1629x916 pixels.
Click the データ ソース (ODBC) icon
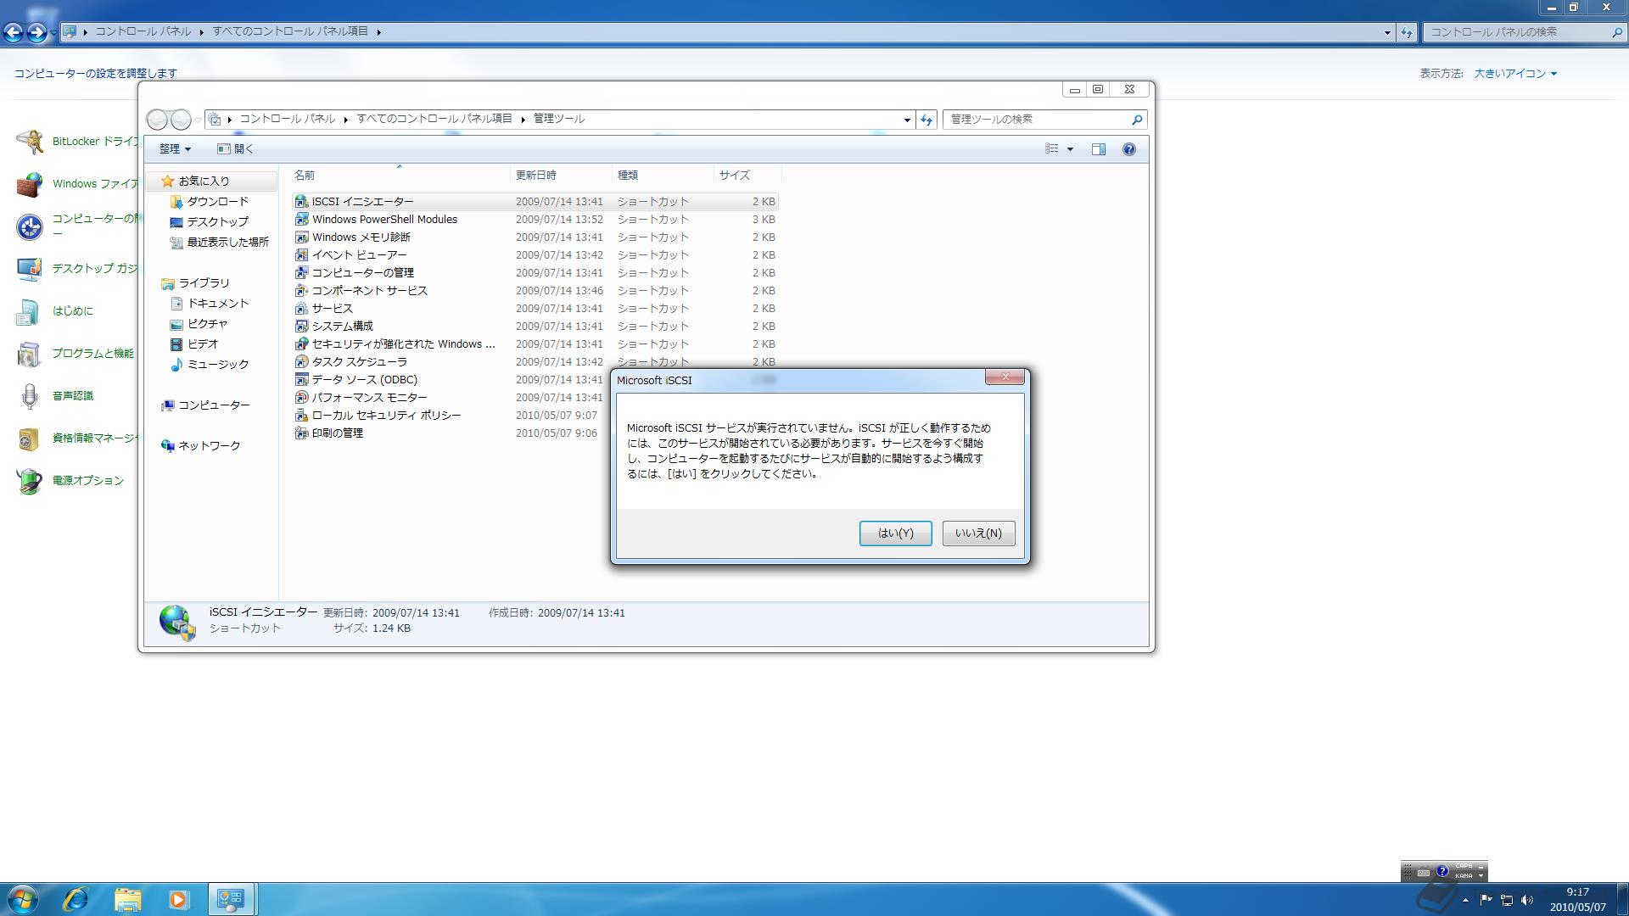[301, 380]
